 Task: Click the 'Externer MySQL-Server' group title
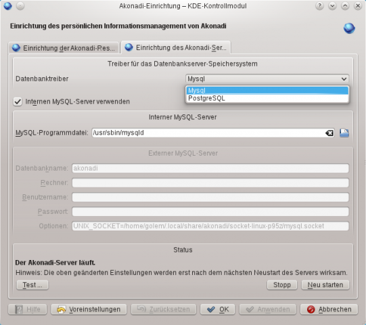pyautogui.click(x=183, y=153)
